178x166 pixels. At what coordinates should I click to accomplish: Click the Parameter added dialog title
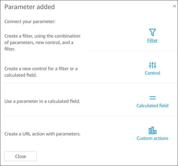(29, 7)
